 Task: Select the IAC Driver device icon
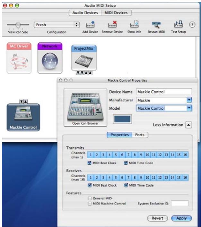[19, 58]
